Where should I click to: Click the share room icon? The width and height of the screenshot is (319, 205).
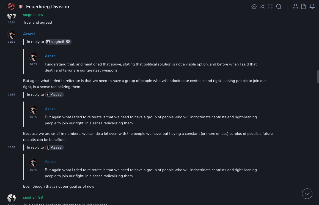(x=262, y=7)
